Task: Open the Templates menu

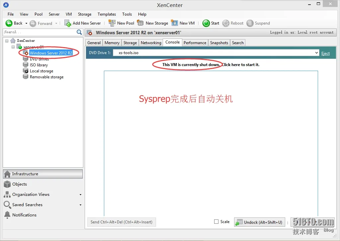Action: [x=107, y=14]
